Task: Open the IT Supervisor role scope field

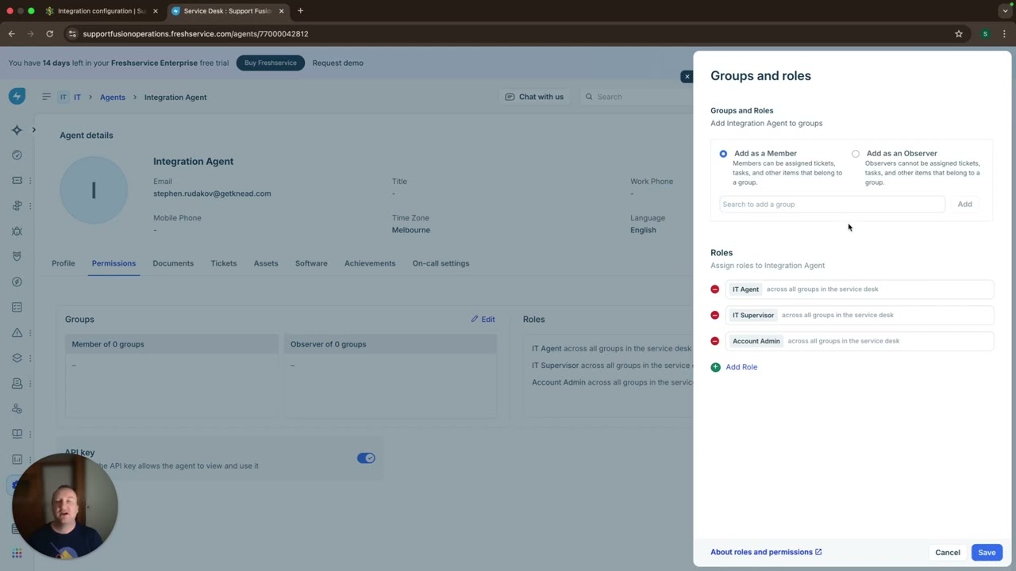Action: [860, 315]
